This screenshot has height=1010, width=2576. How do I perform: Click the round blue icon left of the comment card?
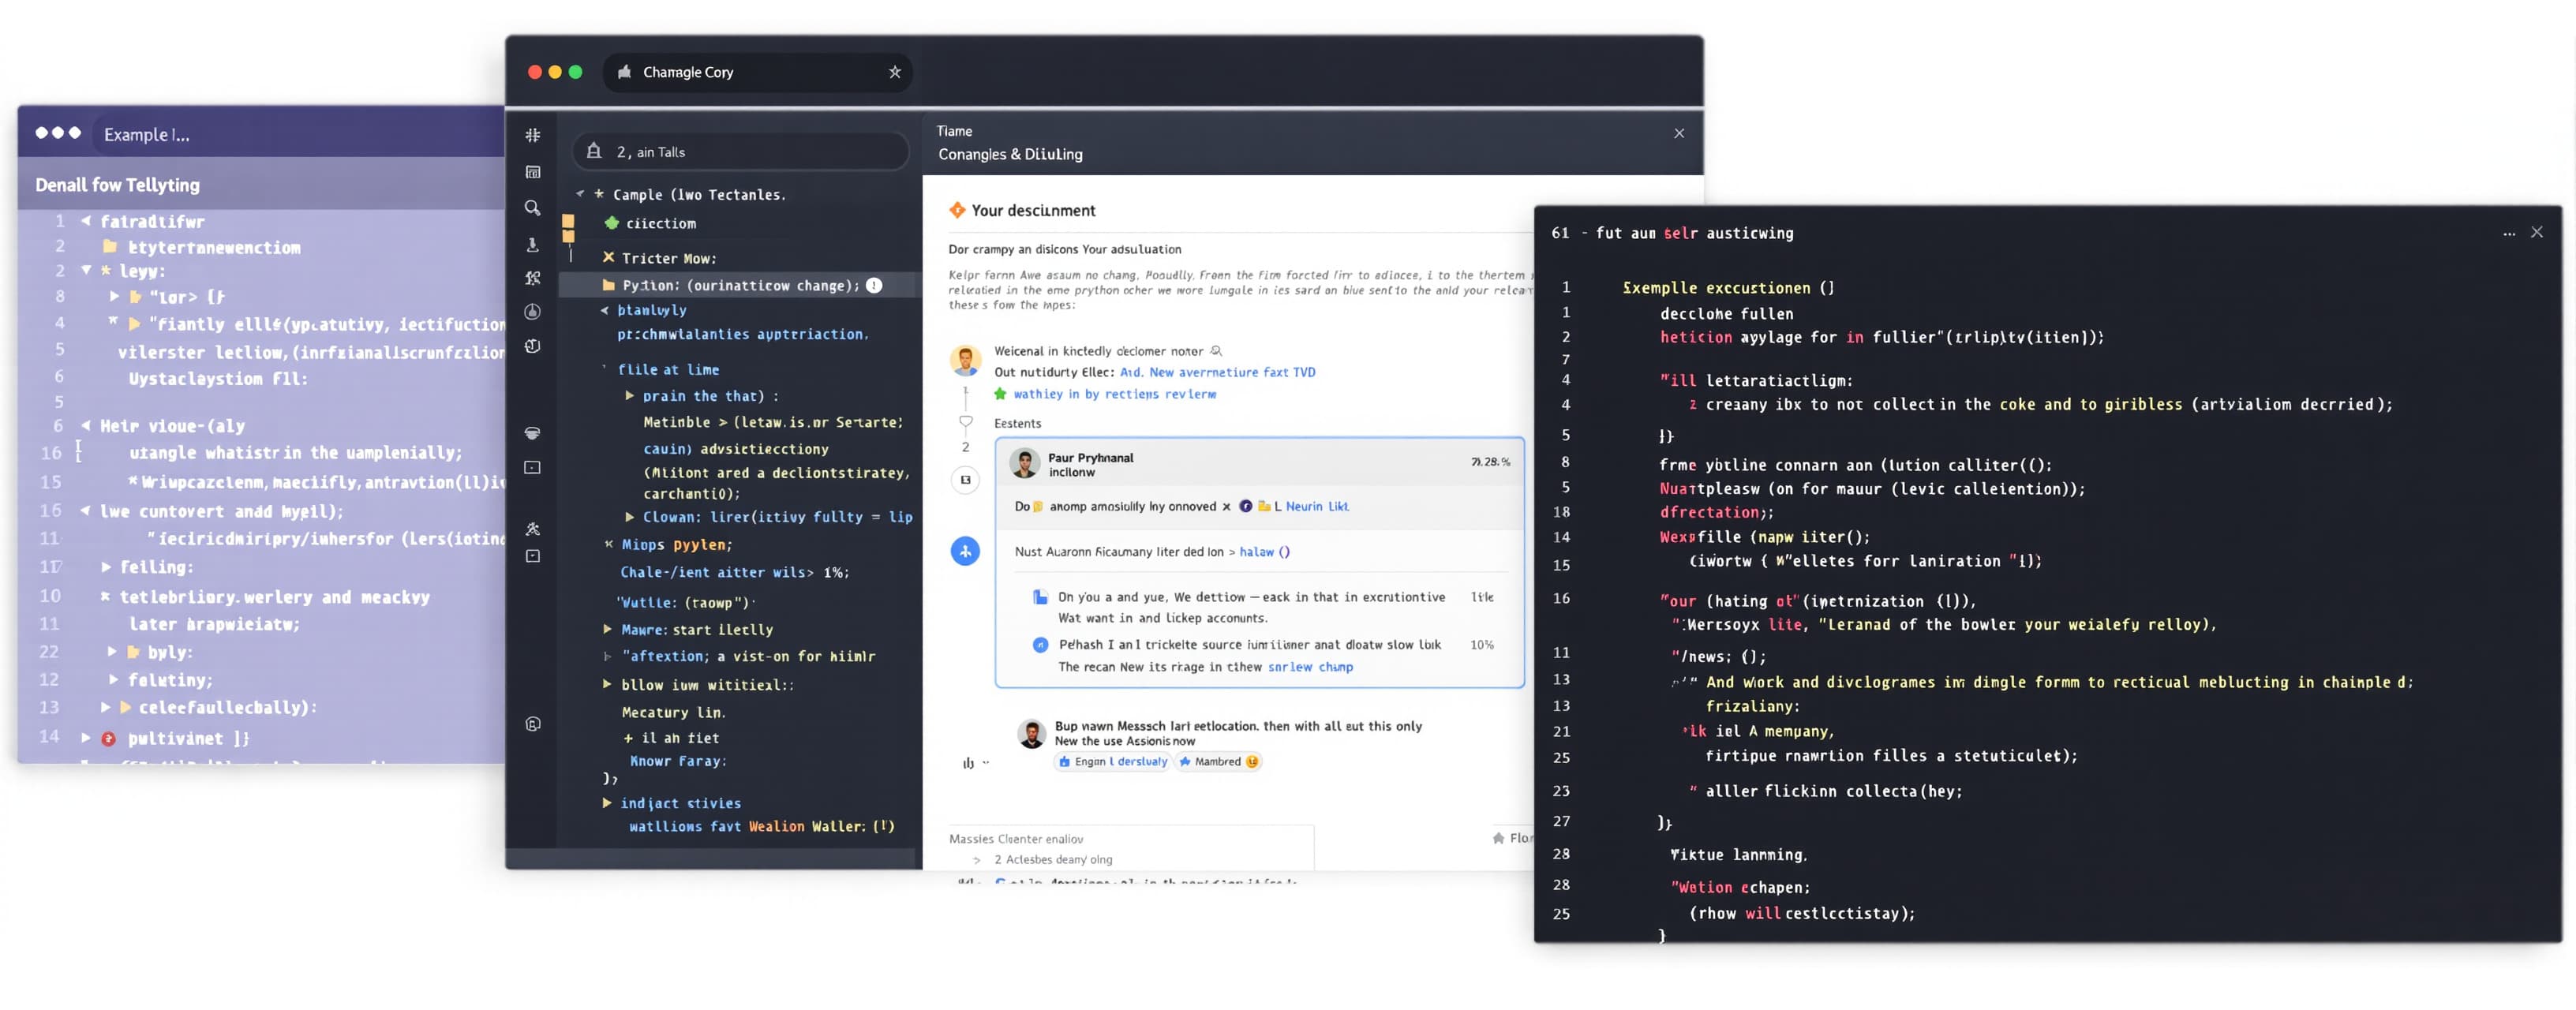point(965,551)
